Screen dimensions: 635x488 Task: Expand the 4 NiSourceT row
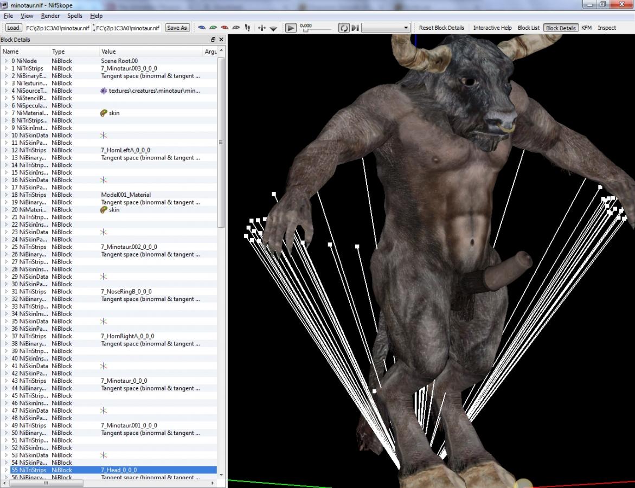(x=6, y=91)
